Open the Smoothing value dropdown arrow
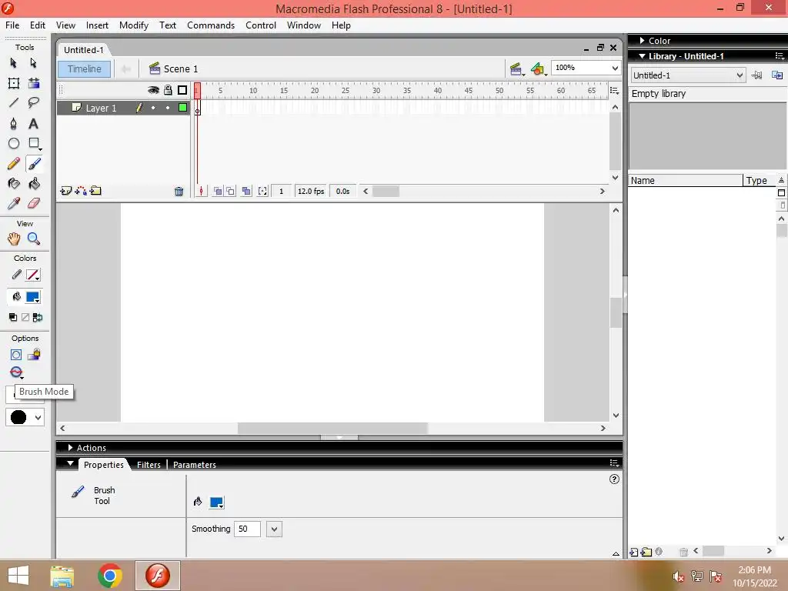 [x=274, y=529]
